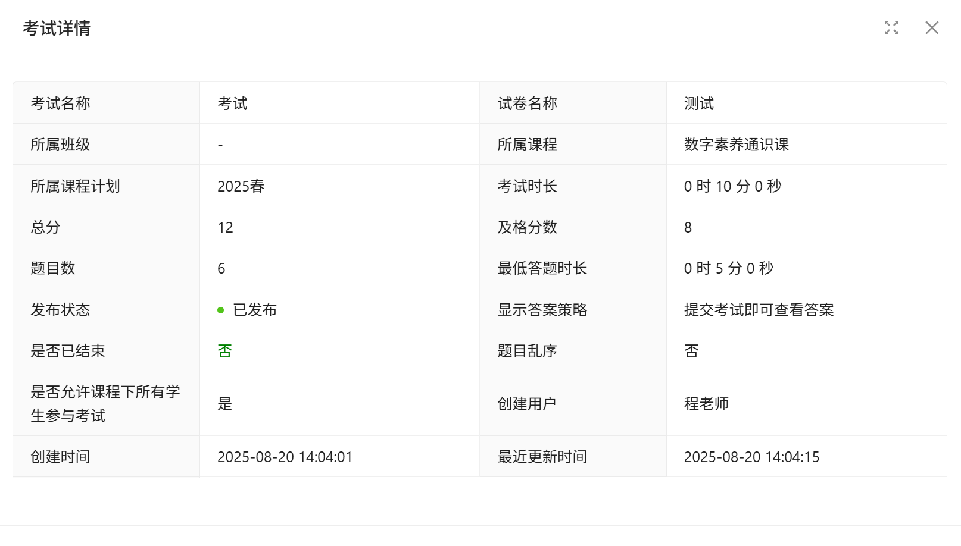Click the creation time 2025-08-20 14:04:01
Viewport: 961px width, 546px height.
pyautogui.click(x=285, y=457)
